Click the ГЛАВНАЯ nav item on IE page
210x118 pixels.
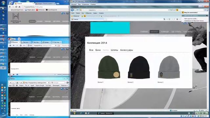[144, 32]
